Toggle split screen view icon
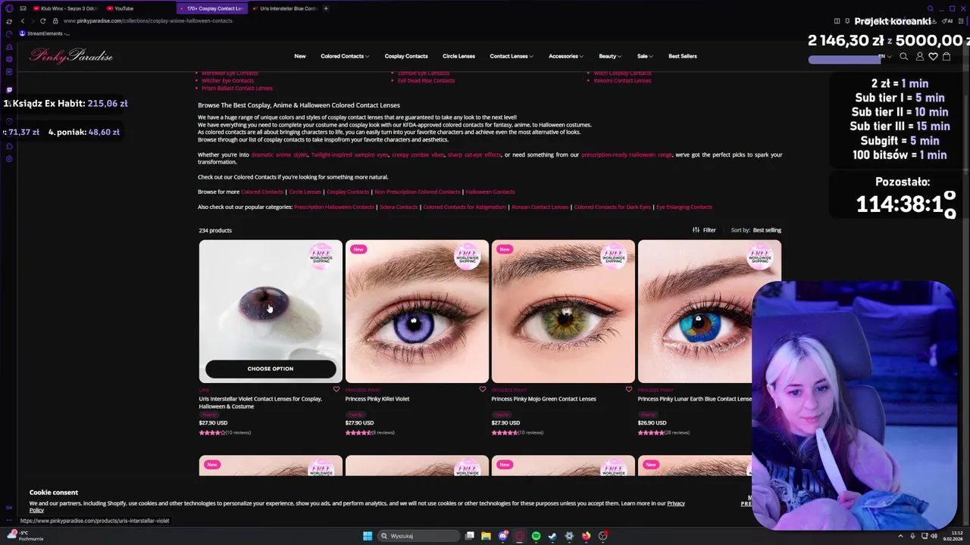 pyautogui.click(x=837, y=21)
